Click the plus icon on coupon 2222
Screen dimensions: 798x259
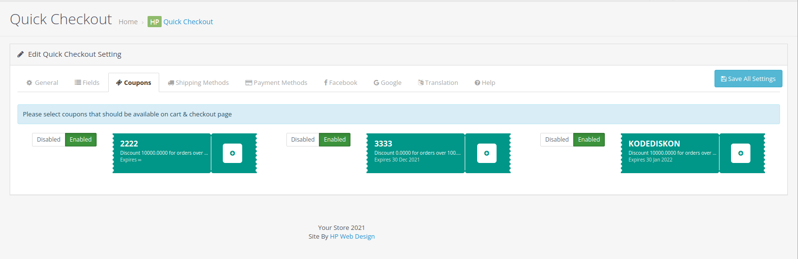(x=233, y=153)
